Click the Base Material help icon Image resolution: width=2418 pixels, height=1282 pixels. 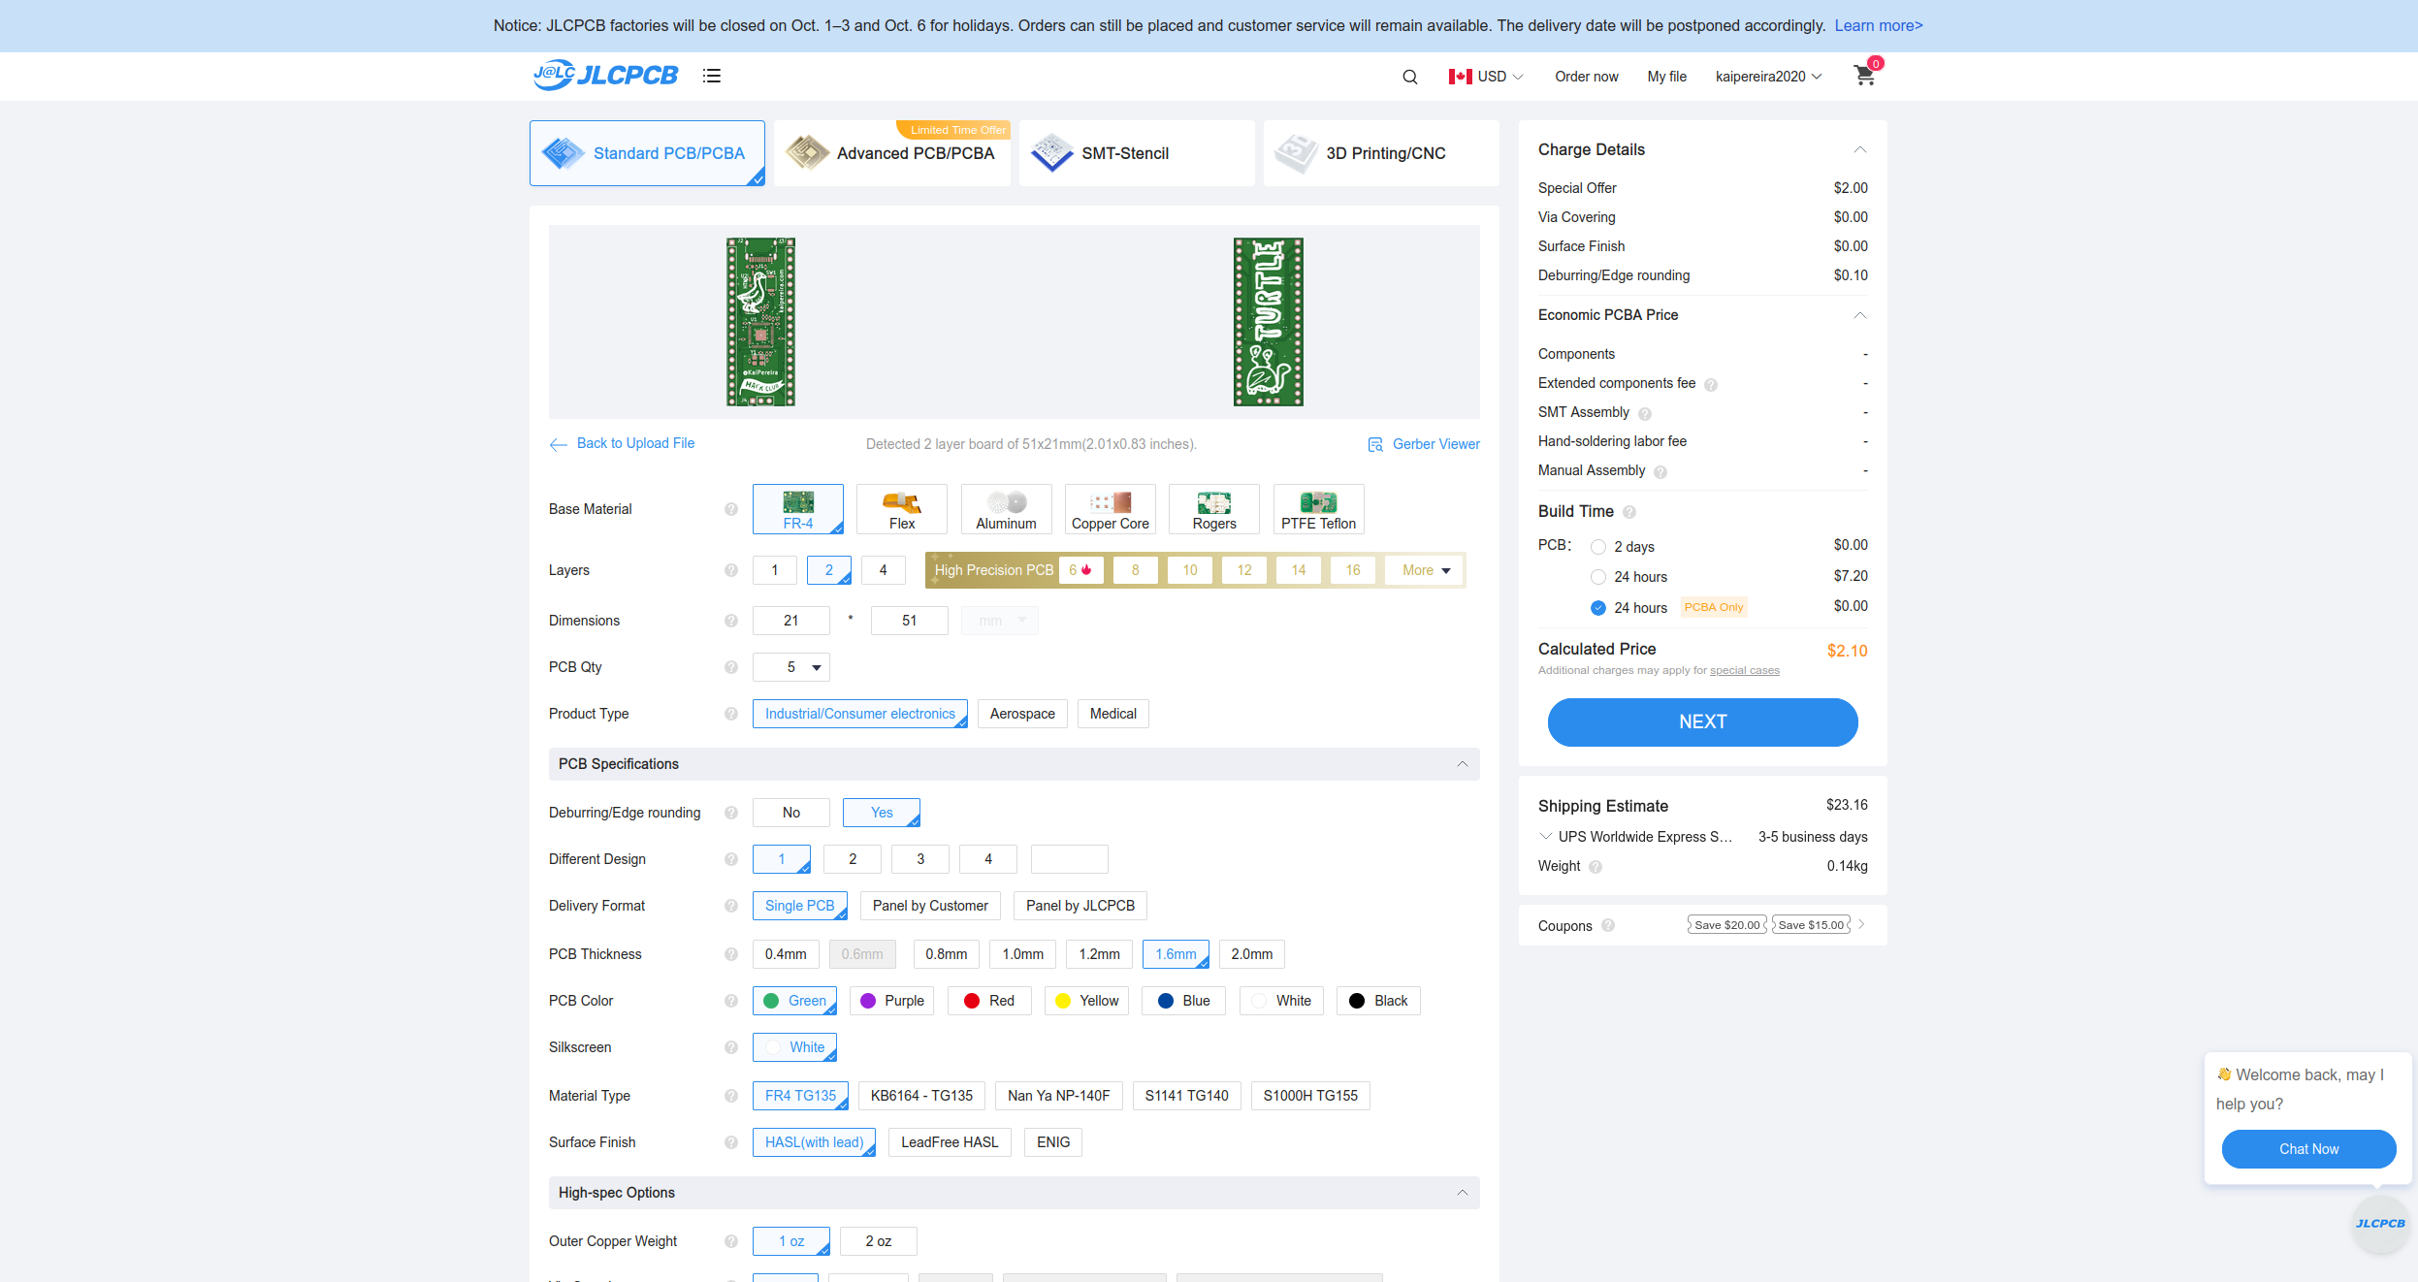coord(731,509)
